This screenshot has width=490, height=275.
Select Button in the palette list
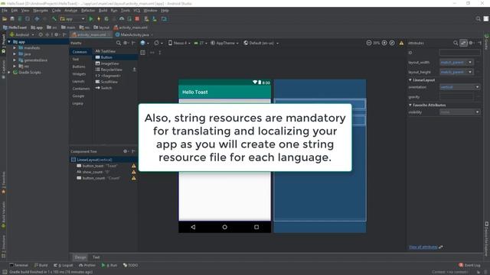(116, 57)
